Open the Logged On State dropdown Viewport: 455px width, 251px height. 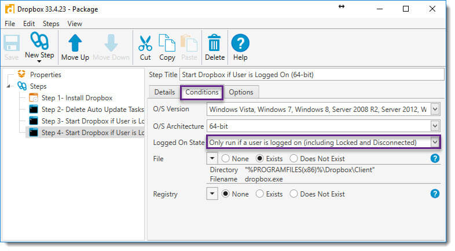435,143
